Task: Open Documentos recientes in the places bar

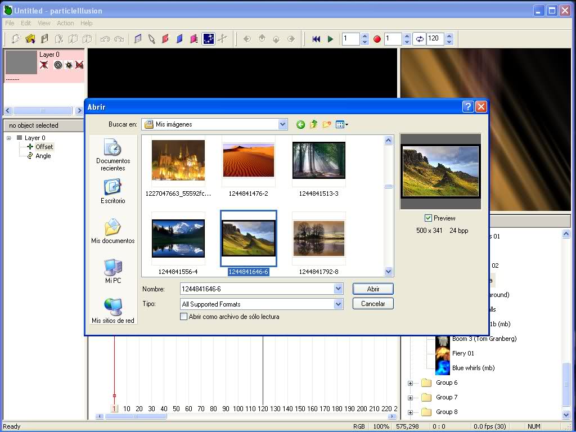Action: point(112,155)
